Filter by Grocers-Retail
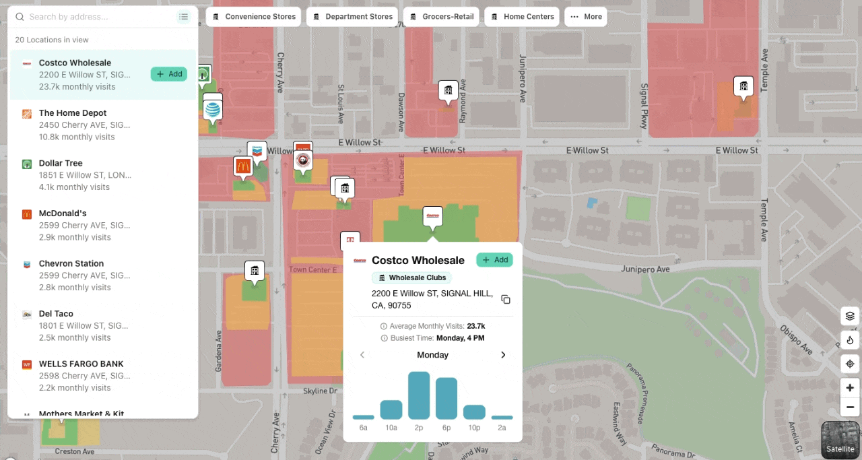Screen dimensions: 862x460 (x=441, y=17)
